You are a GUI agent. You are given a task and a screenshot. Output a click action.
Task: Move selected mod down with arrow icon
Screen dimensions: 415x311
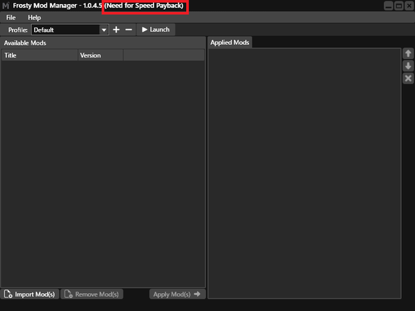pos(408,66)
